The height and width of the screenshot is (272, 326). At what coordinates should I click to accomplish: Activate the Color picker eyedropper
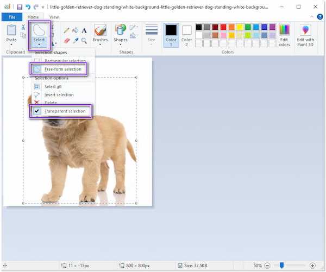click(76, 40)
